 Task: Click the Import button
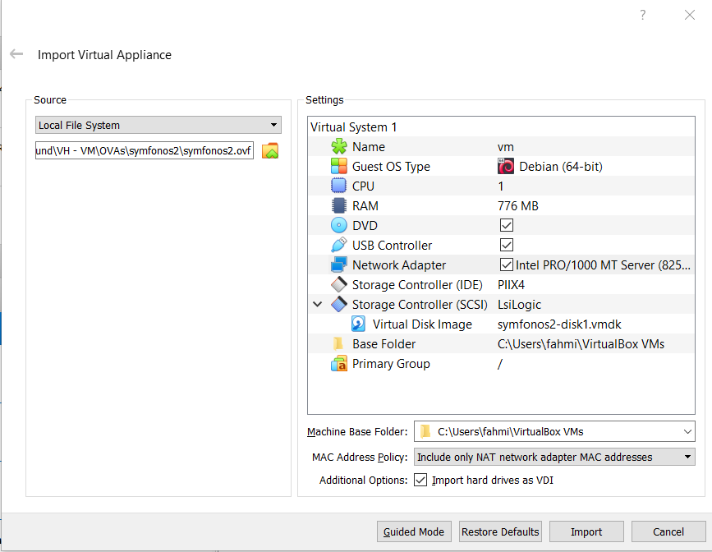point(586,531)
